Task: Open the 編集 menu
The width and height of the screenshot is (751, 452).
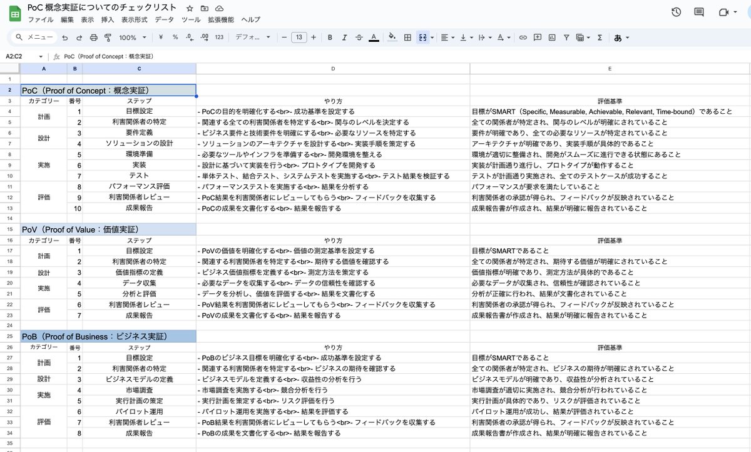Action: (x=67, y=20)
